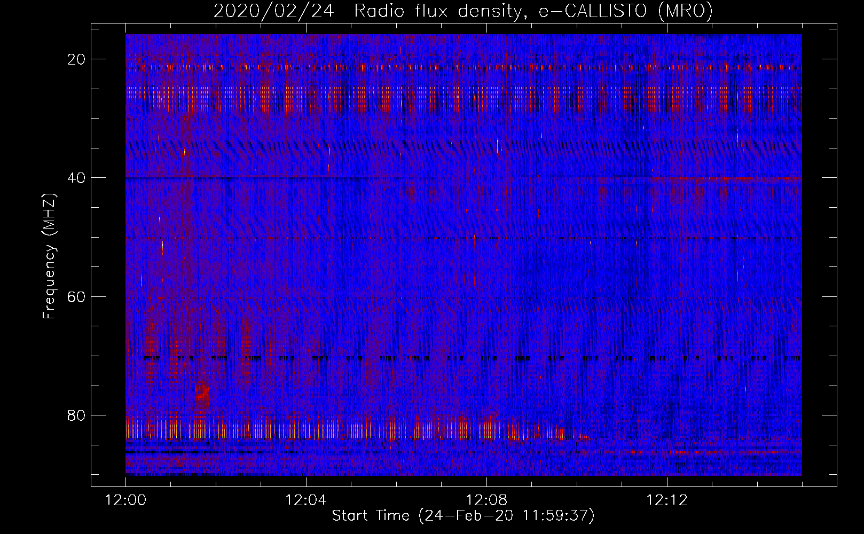Click the 'Frequency (MHZ)' axis label
The image size is (864, 534).
tap(49, 256)
